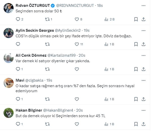Like Aylin Seckin Georges' CDS tweet
Viewport: 153px width, 131px height.
click(77, 44)
